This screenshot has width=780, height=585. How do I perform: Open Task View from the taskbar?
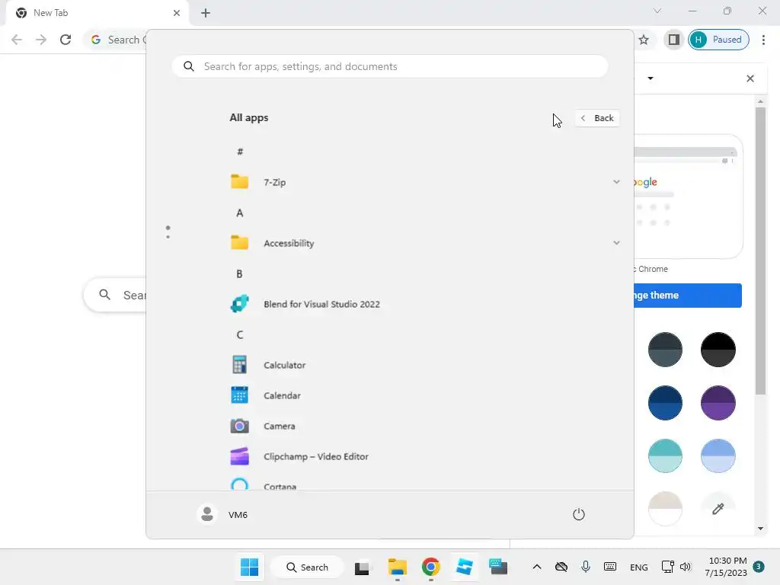[362, 567]
